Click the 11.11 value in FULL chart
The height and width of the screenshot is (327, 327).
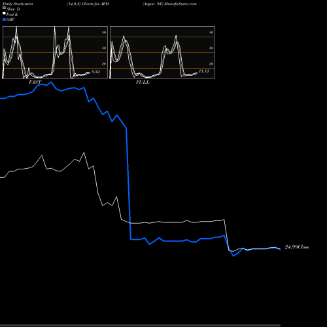(204, 71)
